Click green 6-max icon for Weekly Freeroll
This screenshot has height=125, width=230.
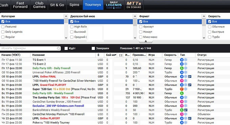(x=182, y=93)
